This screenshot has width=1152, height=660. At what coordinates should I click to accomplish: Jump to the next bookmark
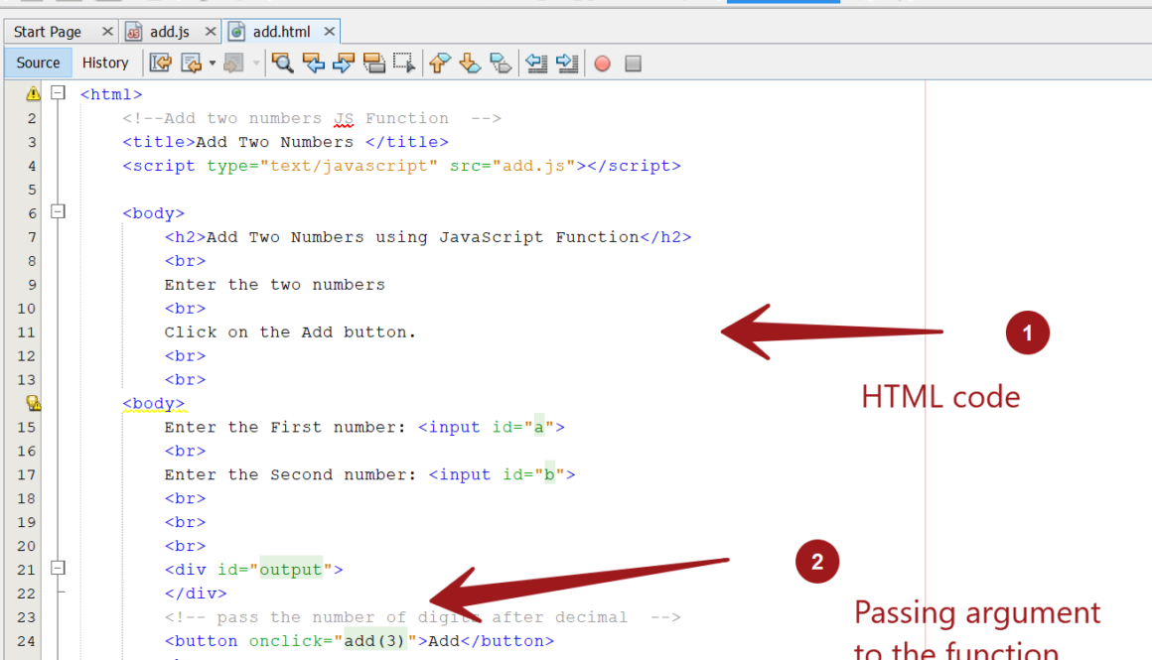pos(469,63)
